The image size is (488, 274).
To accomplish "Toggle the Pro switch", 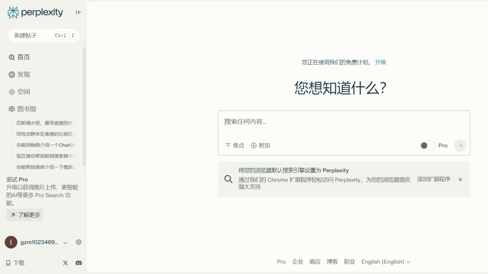I will (x=427, y=146).
